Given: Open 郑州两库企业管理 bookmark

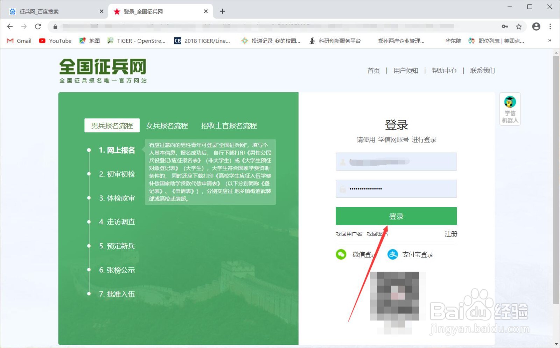Looking at the screenshot, I should click(401, 41).
